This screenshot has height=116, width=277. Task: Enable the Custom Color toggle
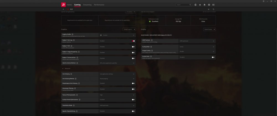(213, 57)
